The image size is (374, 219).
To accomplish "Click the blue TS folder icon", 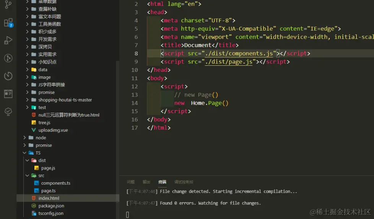I will [x=31, y=153].
